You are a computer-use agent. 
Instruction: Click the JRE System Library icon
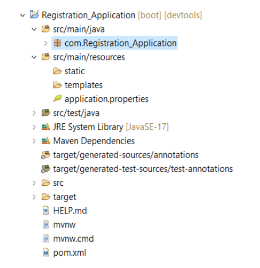[x=46, y=127]
